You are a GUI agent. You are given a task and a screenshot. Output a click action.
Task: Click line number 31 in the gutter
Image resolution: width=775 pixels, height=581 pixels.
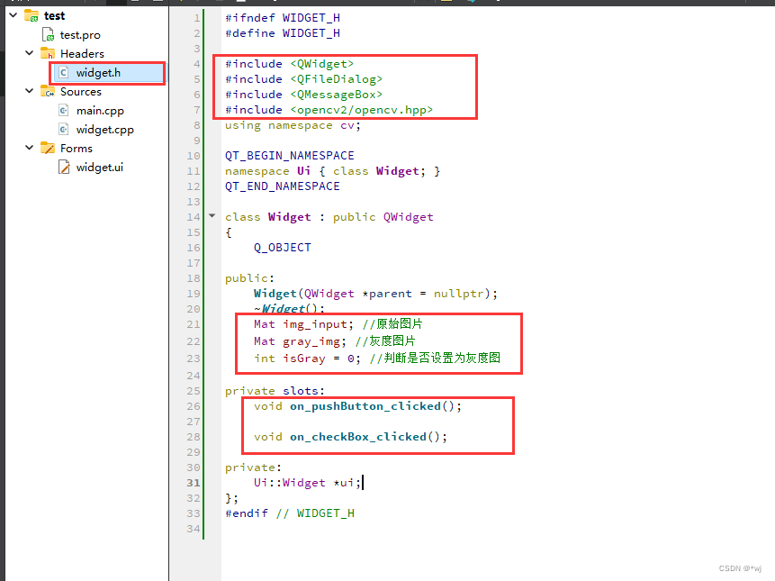point(193,482)
